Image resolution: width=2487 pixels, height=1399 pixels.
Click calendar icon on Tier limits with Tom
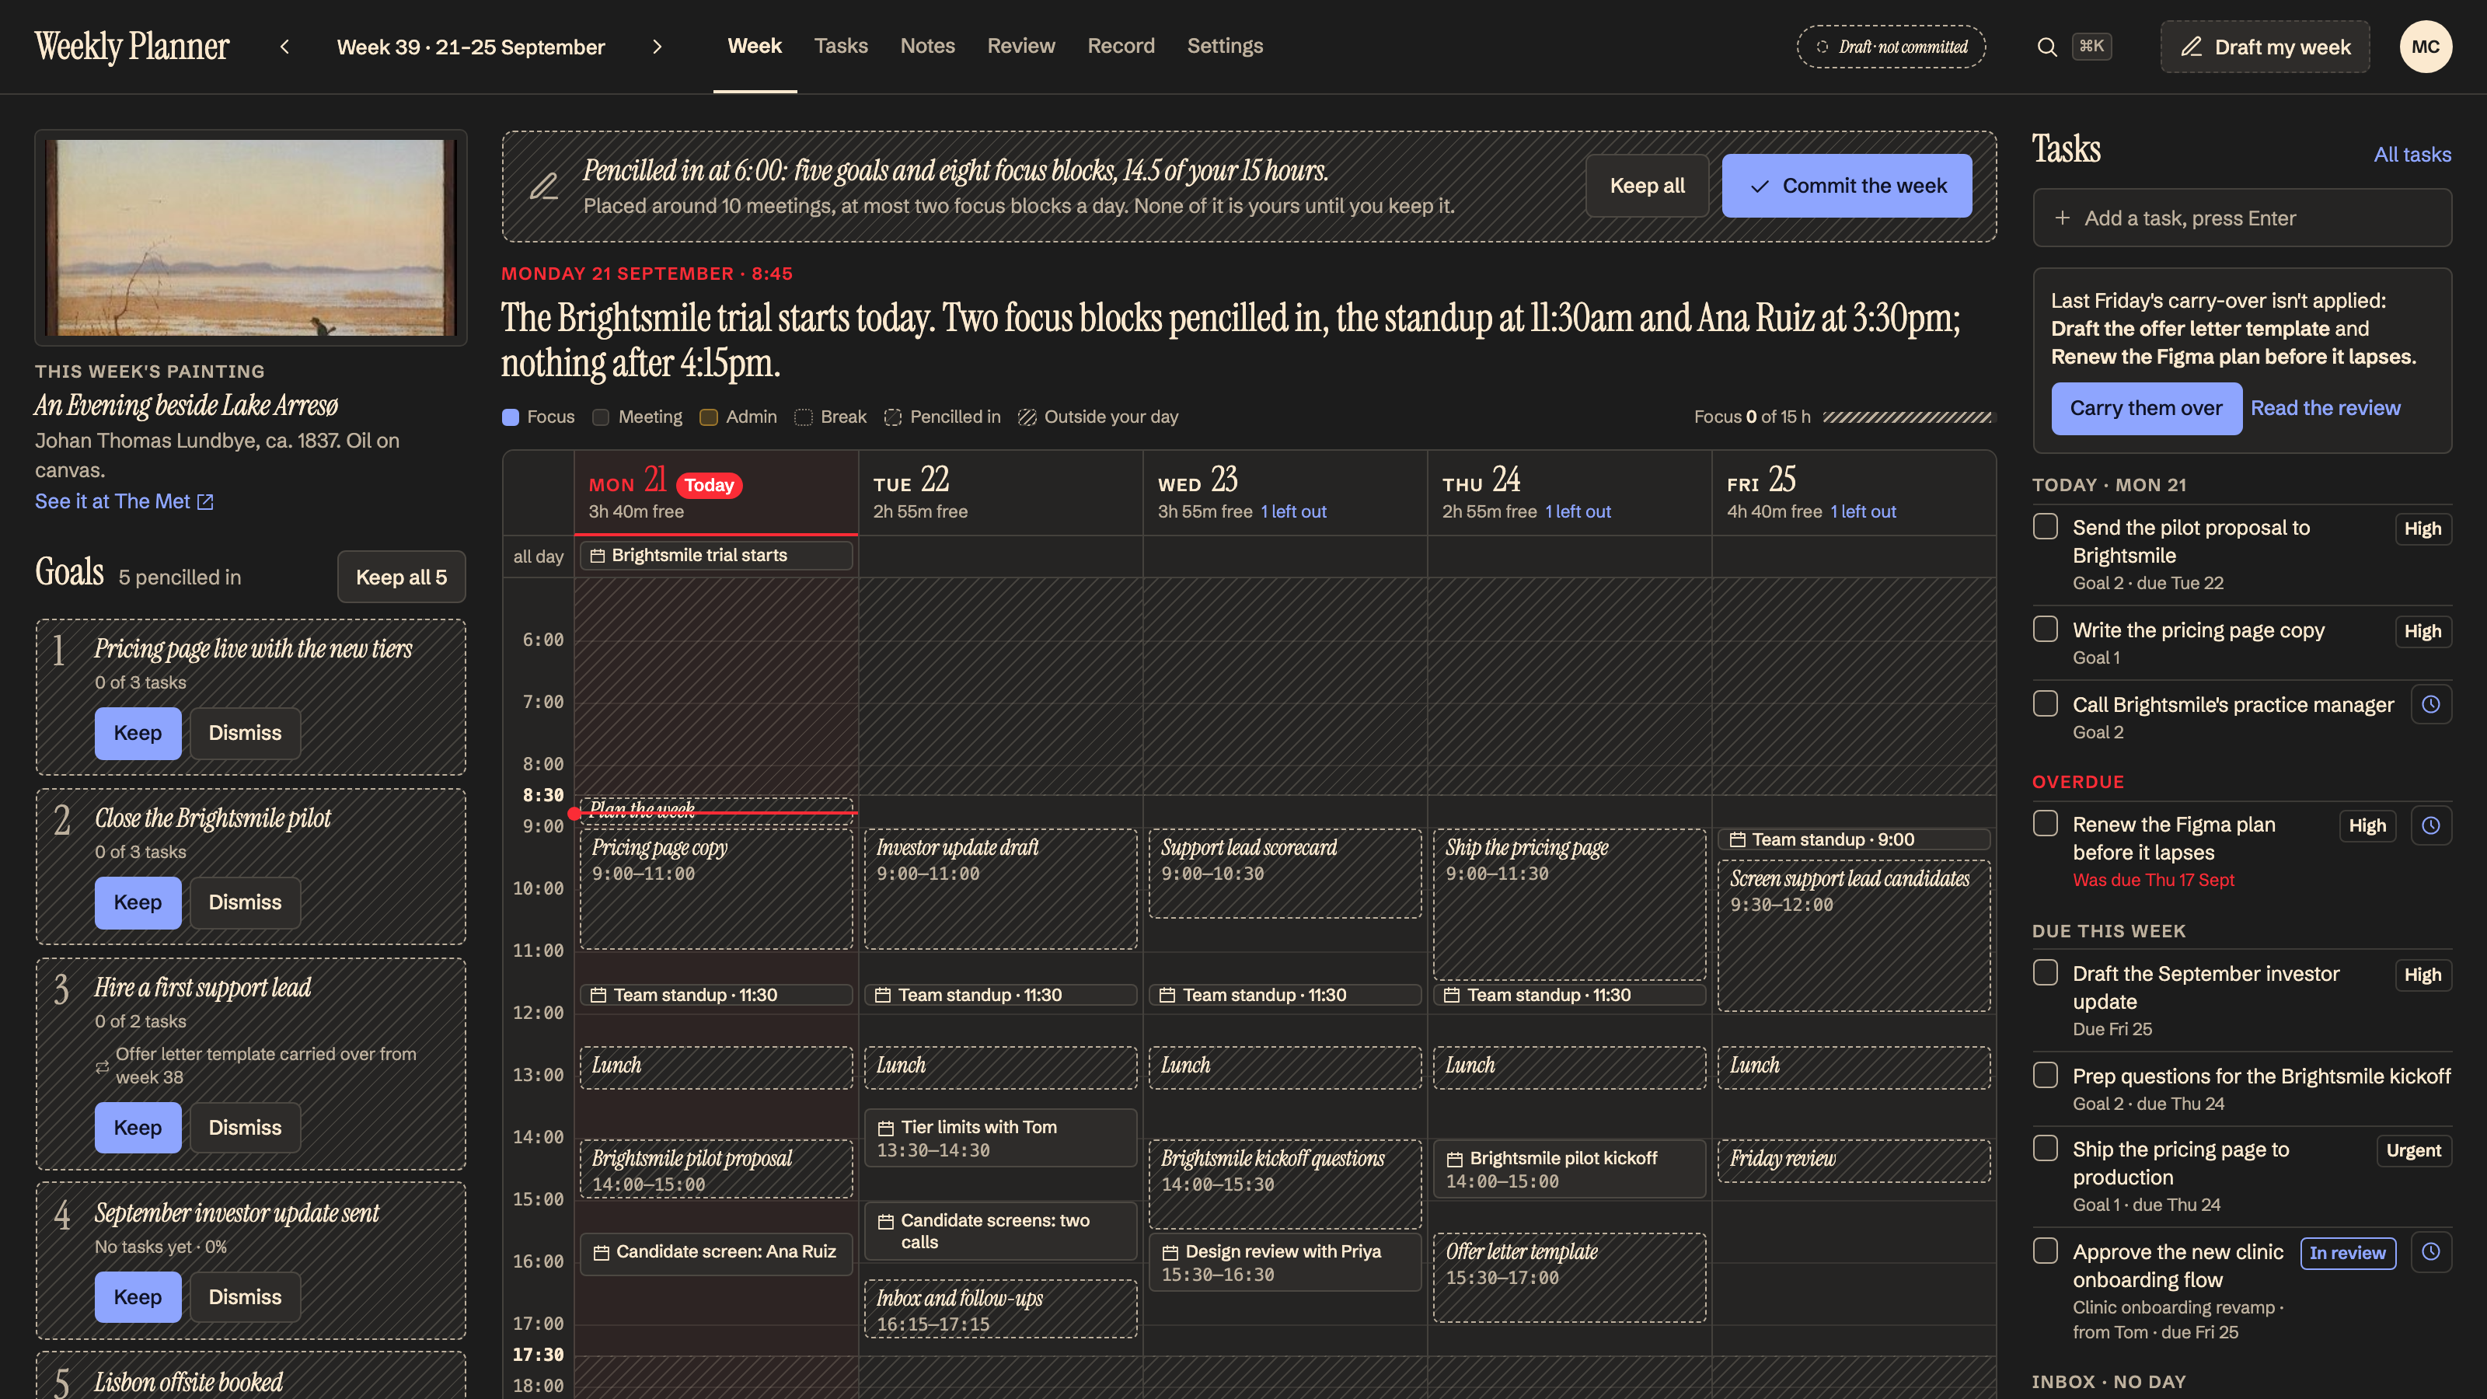click(885, 1128)
